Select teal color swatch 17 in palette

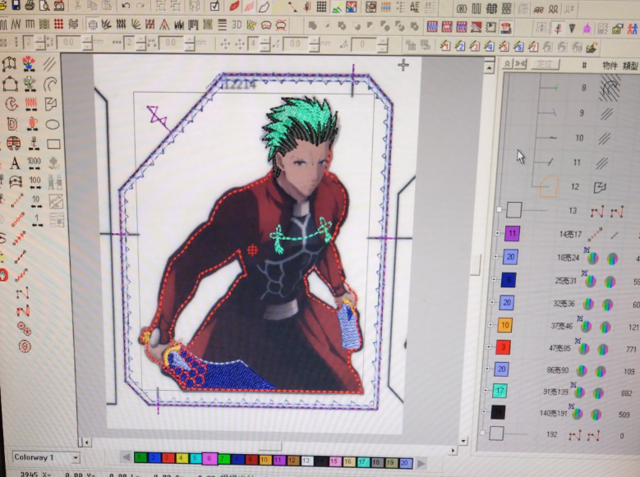point(362,462)
